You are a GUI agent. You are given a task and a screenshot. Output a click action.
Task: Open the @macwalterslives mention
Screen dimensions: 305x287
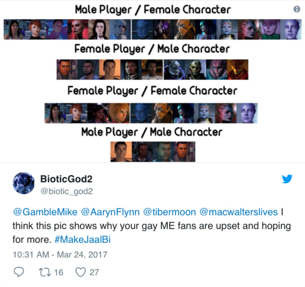[238, 212]
